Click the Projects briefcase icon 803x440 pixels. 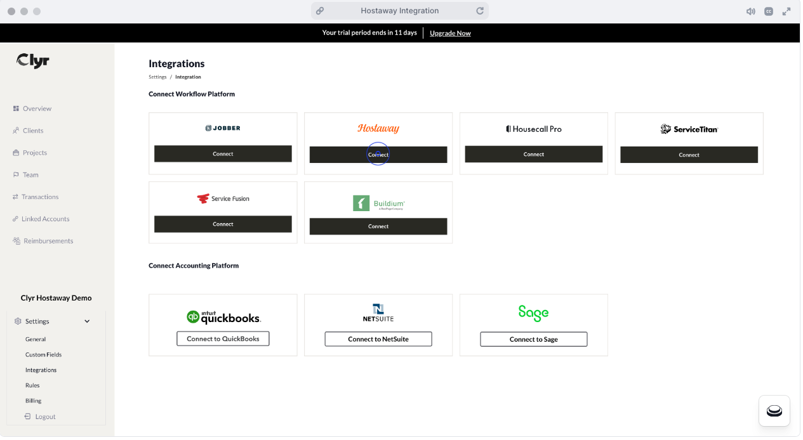pos(16,153)
